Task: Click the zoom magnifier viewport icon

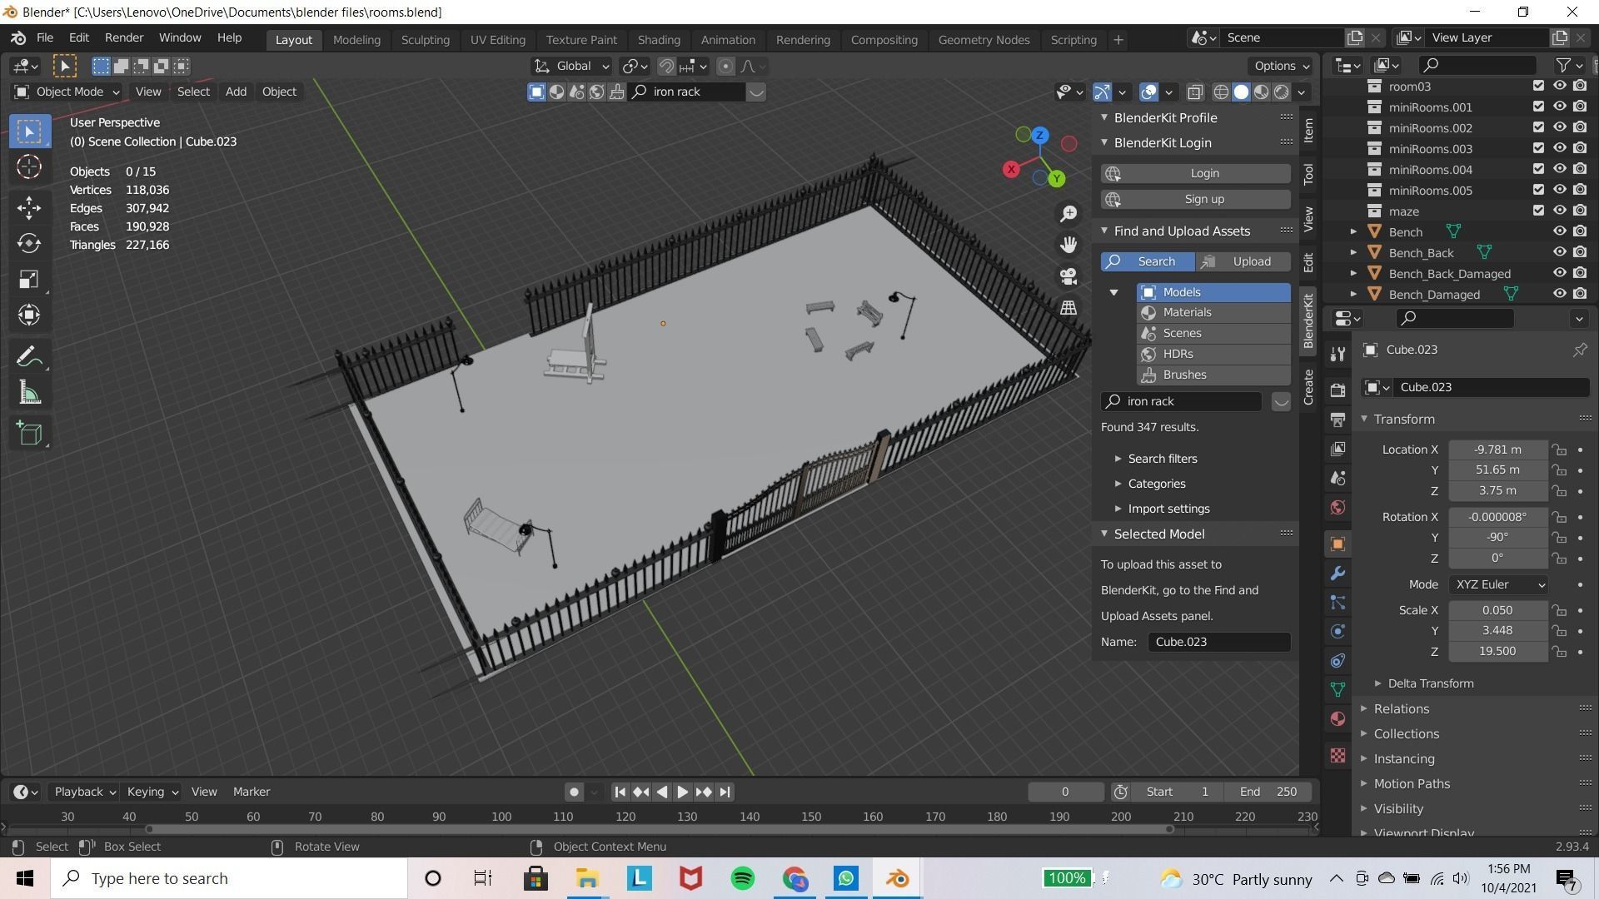Action: 1068,214
